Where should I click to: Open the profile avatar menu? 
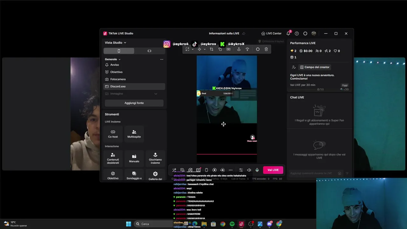314,33
